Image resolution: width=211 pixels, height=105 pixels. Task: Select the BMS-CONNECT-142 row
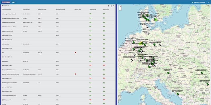pos(58,57)
